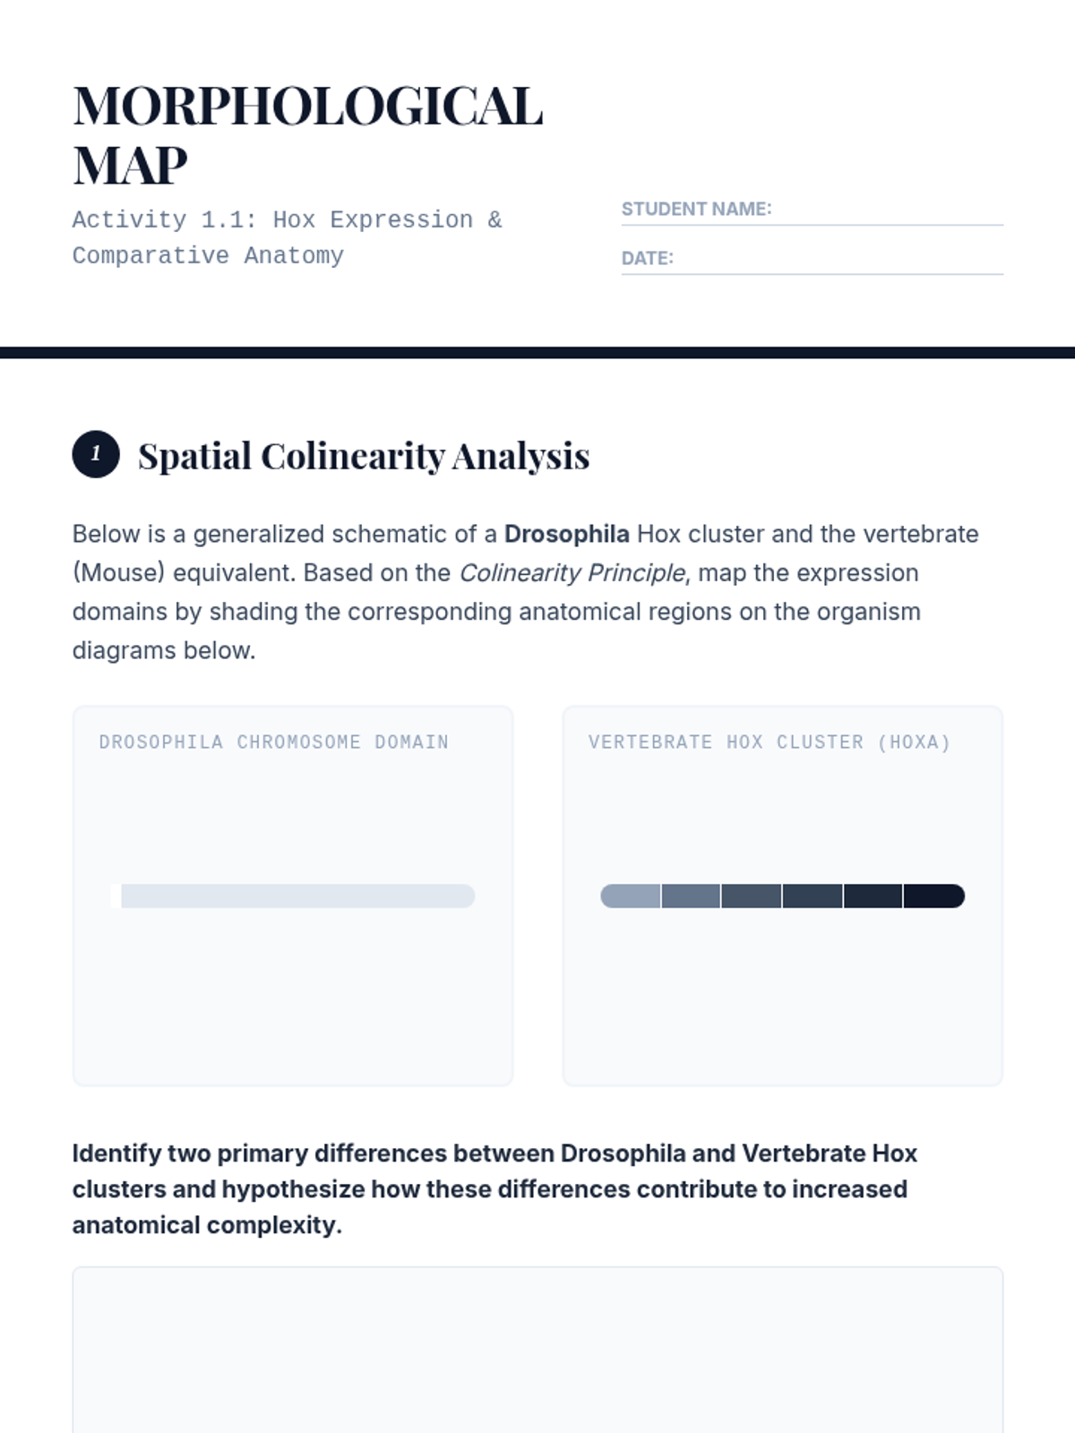
Task: Select the third HOXA segment from the left
Action: pos(752,896)
